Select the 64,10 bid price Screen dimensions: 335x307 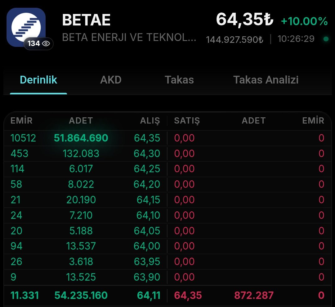pos(148,215)
